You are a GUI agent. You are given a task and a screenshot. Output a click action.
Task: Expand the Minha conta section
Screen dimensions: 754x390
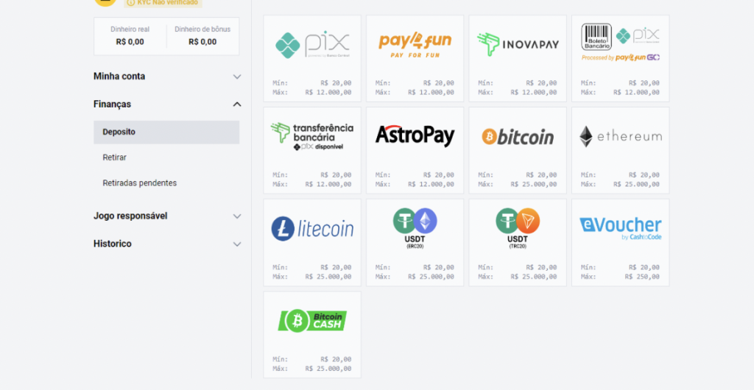tap(167, 77)
